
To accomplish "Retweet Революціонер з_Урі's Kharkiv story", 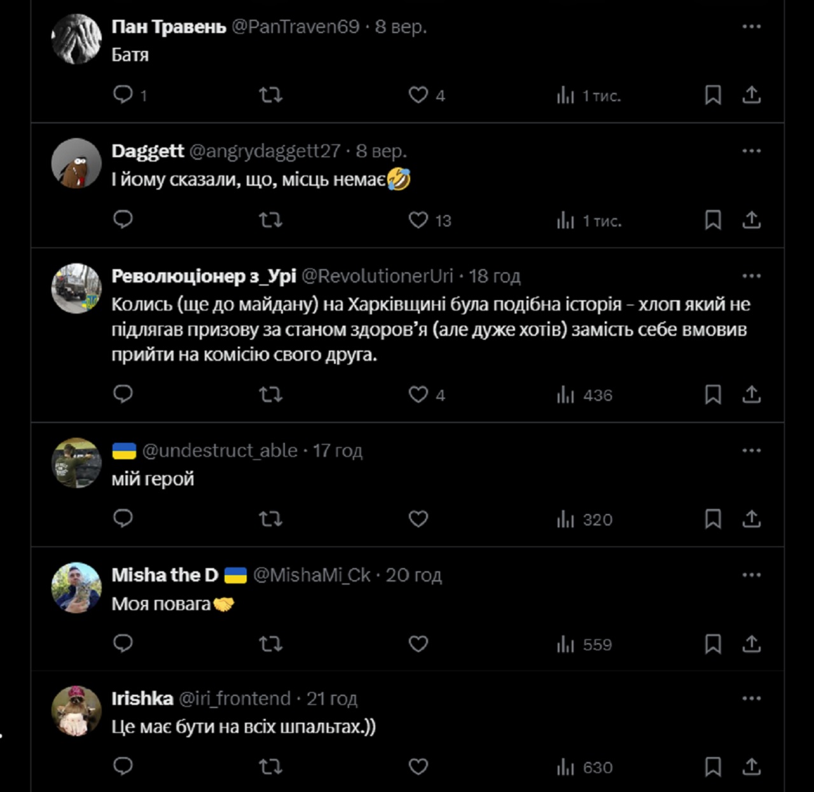I will click(270, 394).
